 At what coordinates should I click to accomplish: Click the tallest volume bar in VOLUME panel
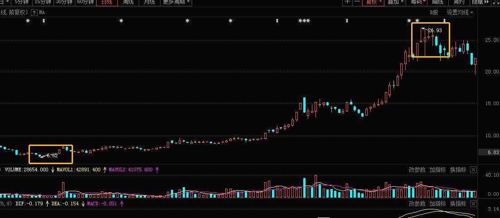316,186
